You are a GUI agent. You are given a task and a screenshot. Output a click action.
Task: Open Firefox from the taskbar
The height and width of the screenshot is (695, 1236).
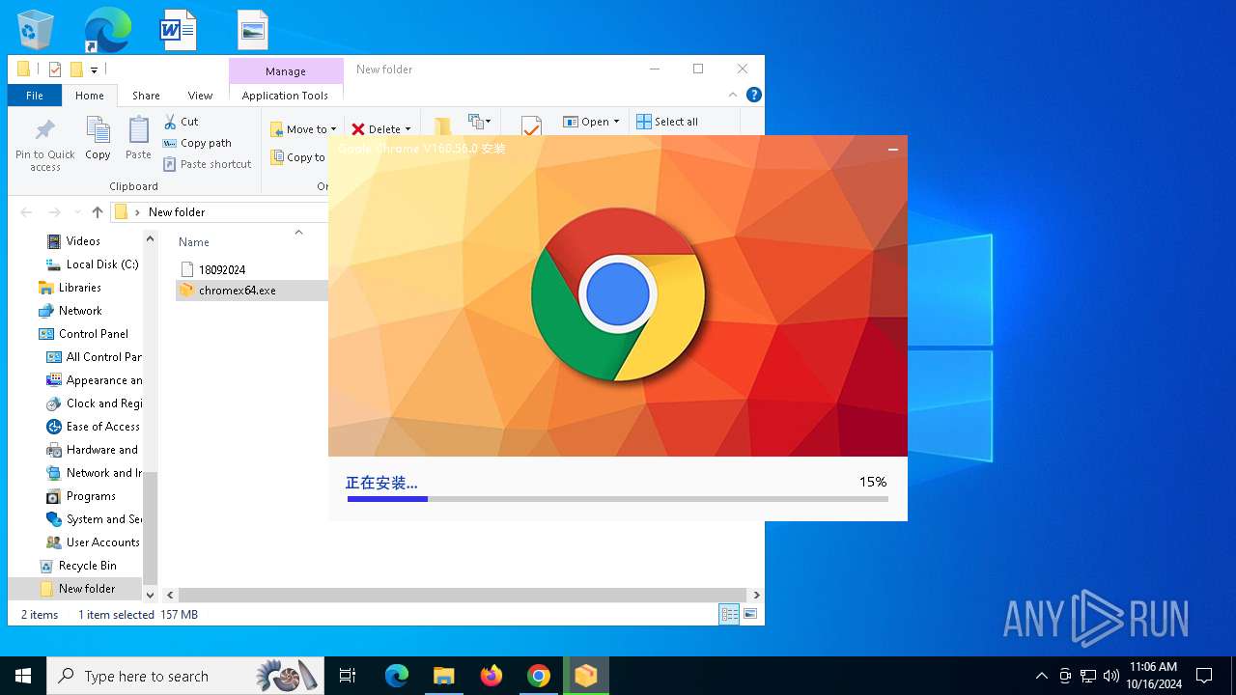coord(492,676)
